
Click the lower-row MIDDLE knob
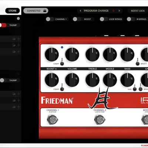[110, 80]
